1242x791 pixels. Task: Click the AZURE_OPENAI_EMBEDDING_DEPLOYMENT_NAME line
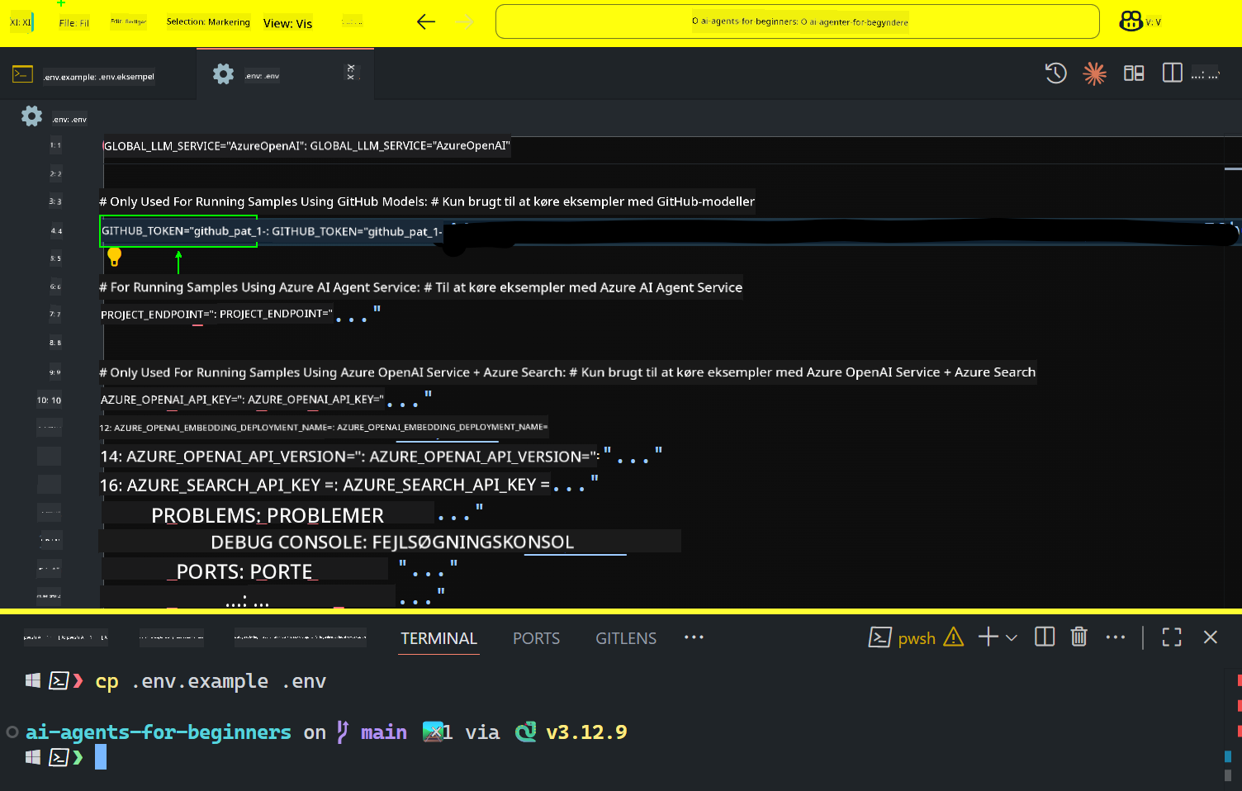pos(323,427)
